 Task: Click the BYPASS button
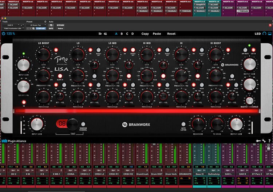(x=60, y=25)
